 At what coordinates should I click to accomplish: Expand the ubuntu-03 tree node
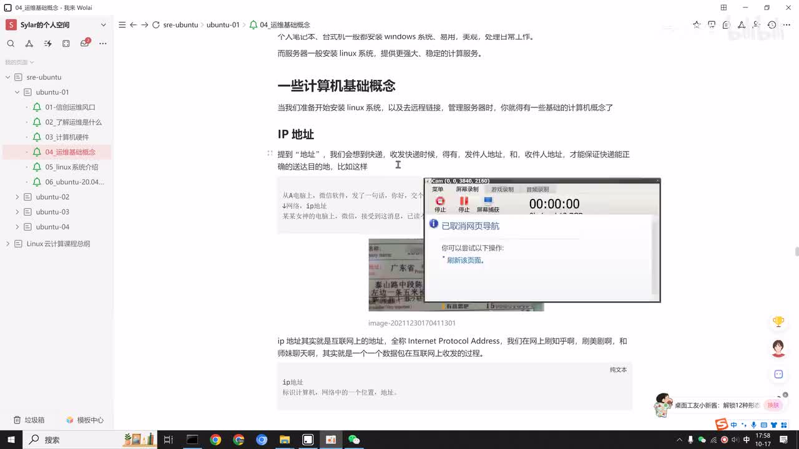tap(17, 212)
